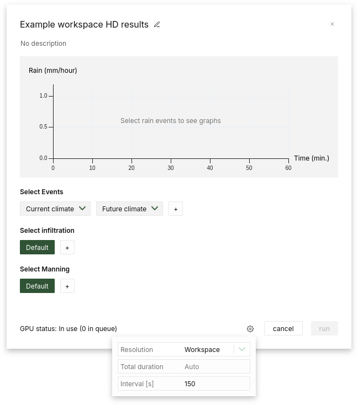358x405 pixels.
Task: Add a new rain event with plus
Action: [x=176, y=209]
